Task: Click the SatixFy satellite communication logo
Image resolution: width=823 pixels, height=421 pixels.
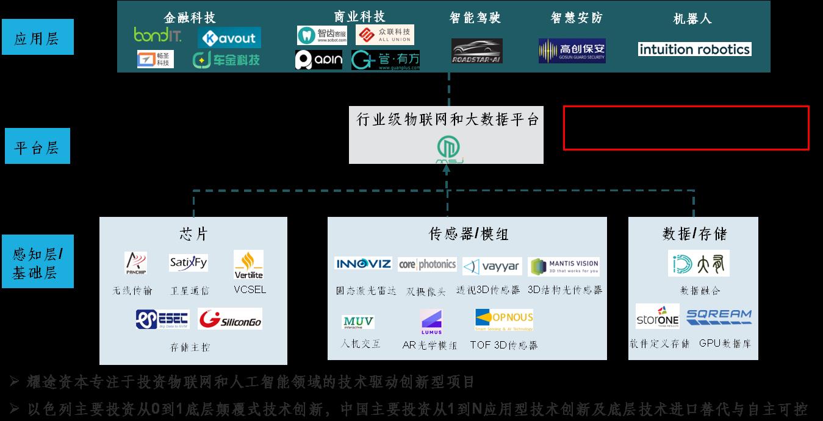Action: coord(189,263)
